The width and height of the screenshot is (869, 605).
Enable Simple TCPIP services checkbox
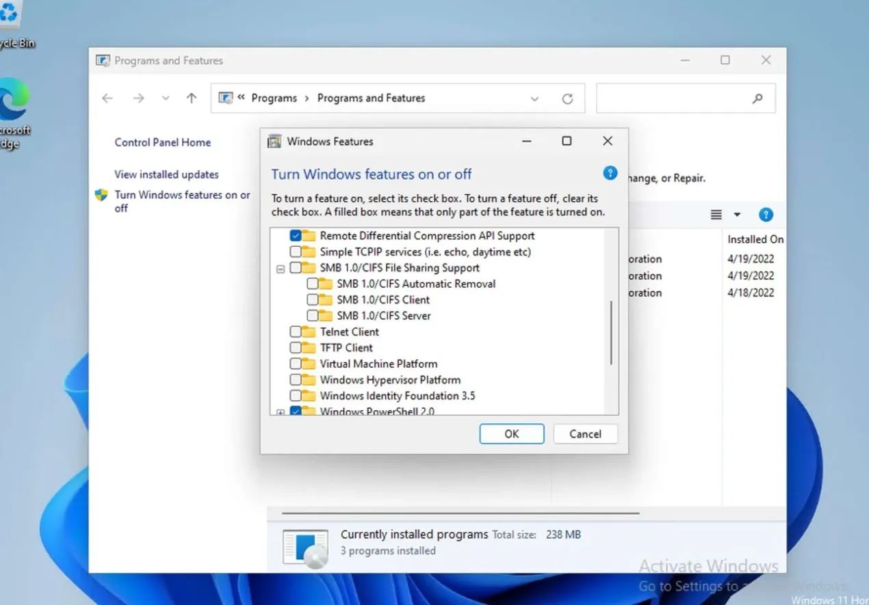(296, 252)
